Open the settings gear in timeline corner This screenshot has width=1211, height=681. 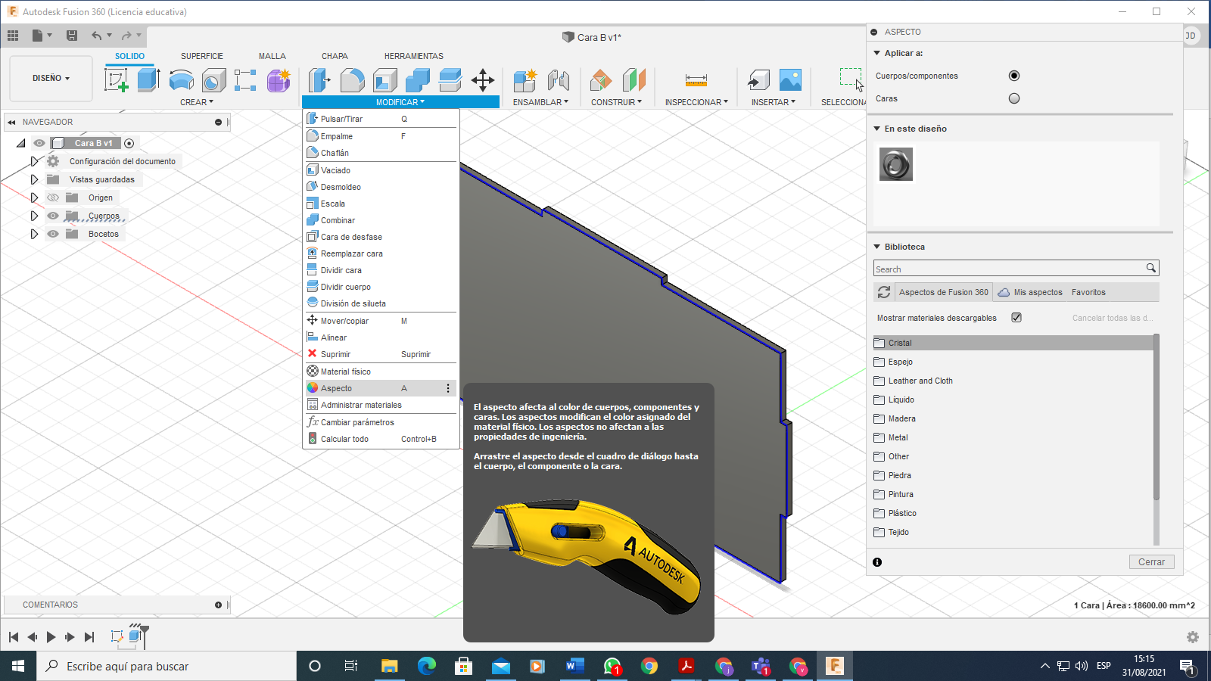tap(1192, 637)
